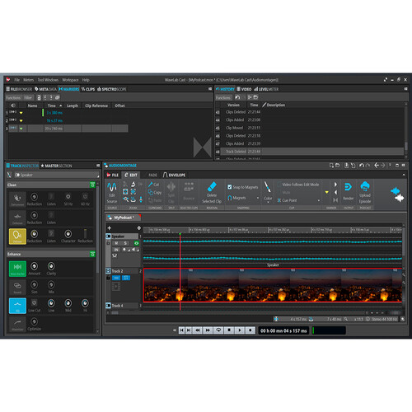
Task: Open the Speaker track selector dropdown
Action: pyautogui.click(x=57, y=175)
